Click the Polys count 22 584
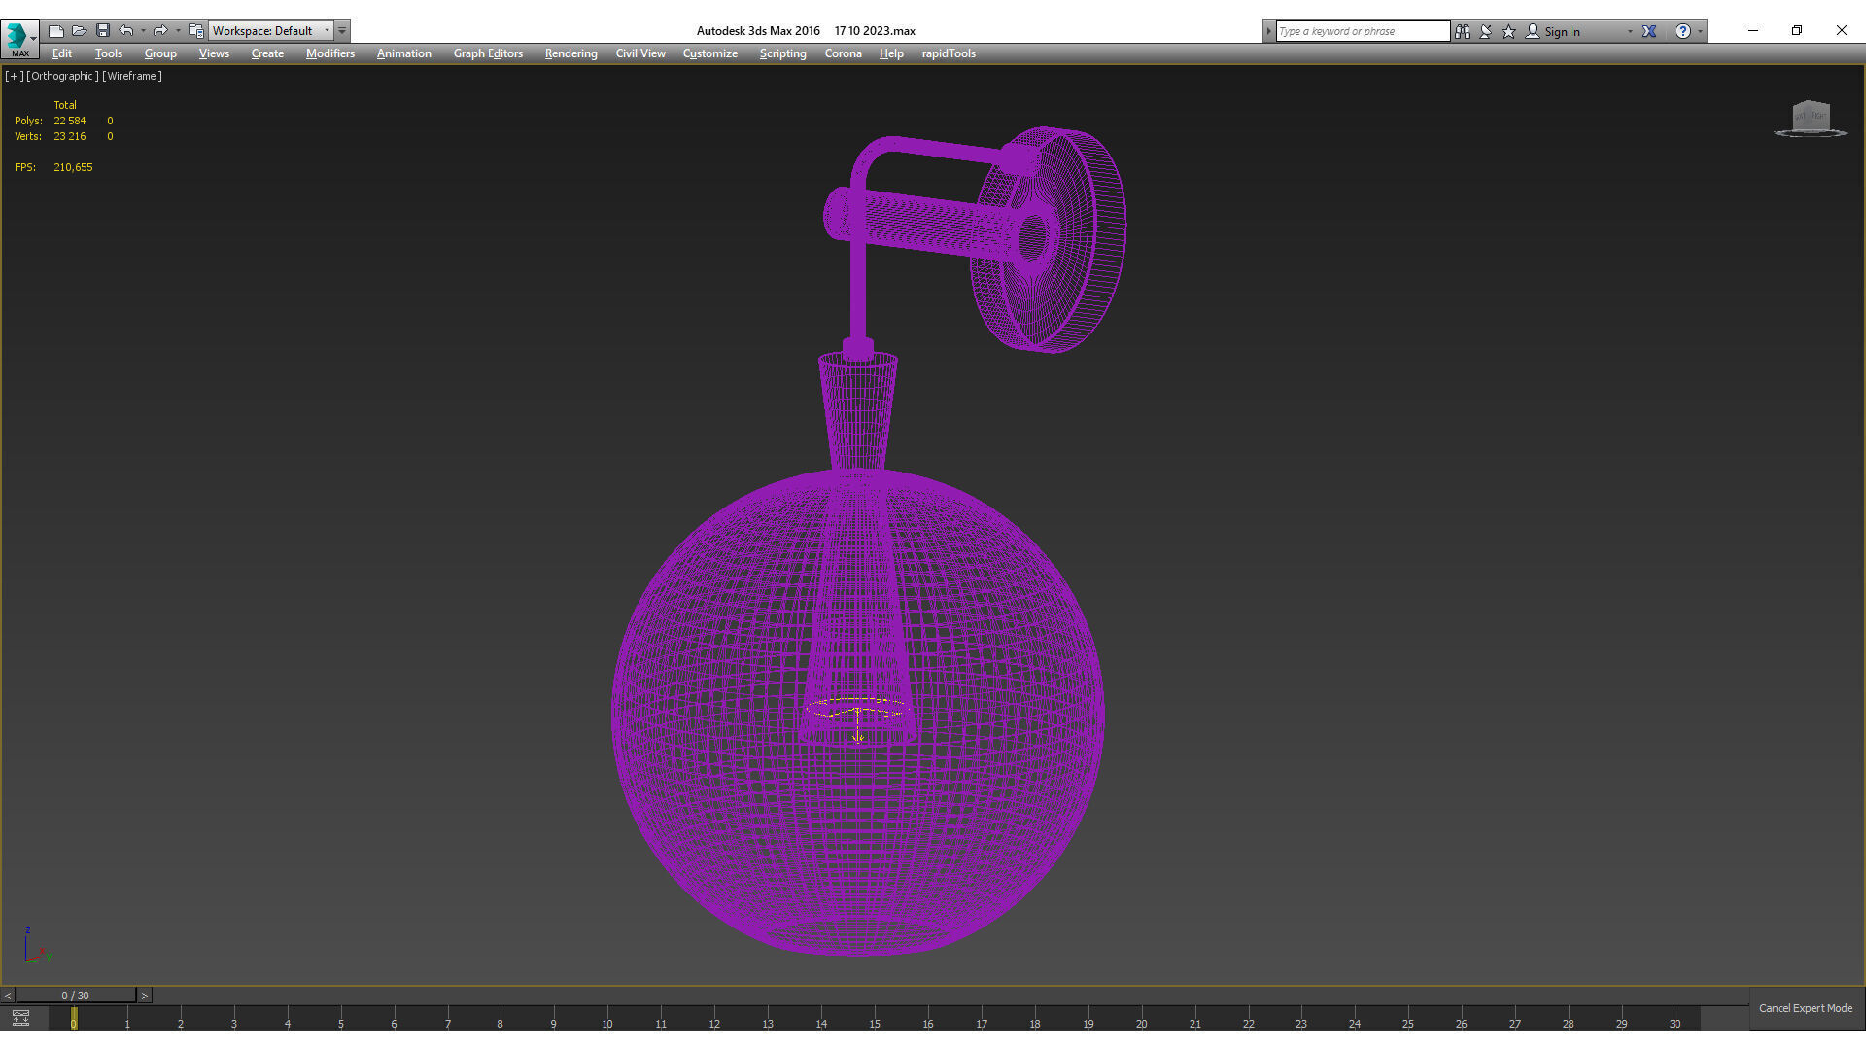1866x1050 pixels. click(x=70, y=121)
